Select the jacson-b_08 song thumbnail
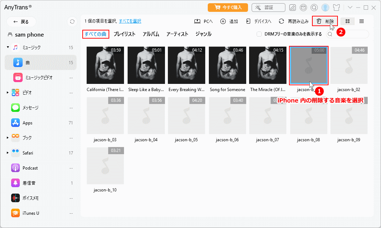The image size is (381, 228). click(x=309, y=115)
